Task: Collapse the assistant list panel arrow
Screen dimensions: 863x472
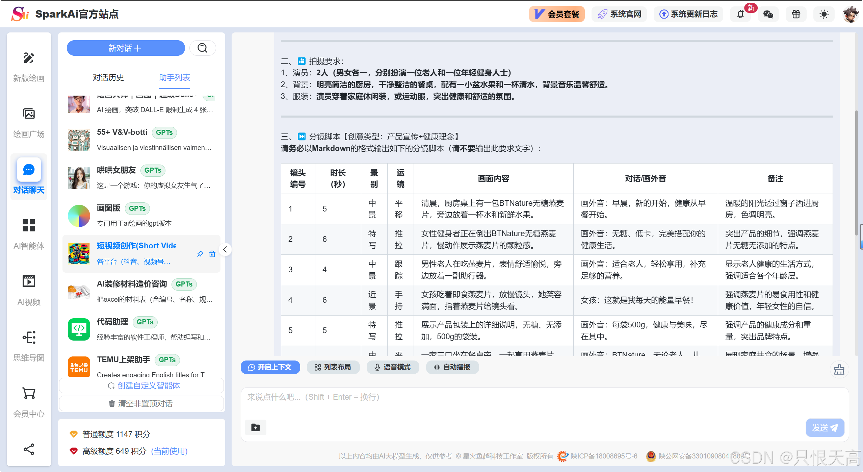Action: [x=225, y=250]
